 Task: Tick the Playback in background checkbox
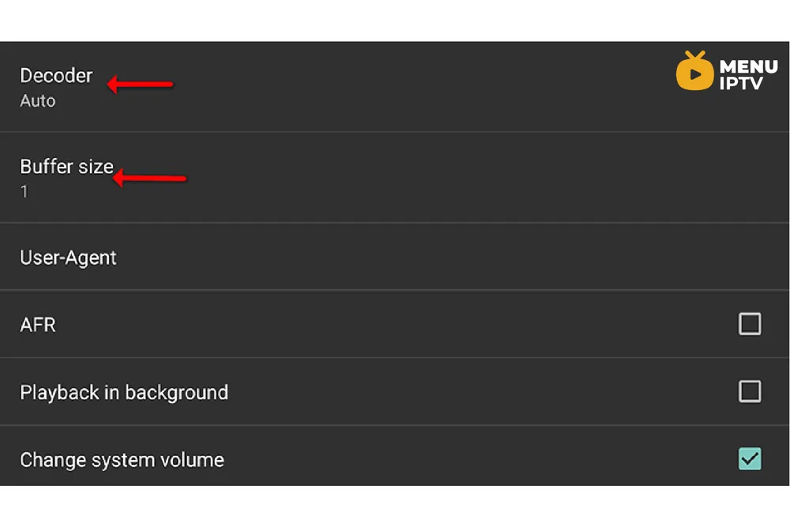coord(750,391)
